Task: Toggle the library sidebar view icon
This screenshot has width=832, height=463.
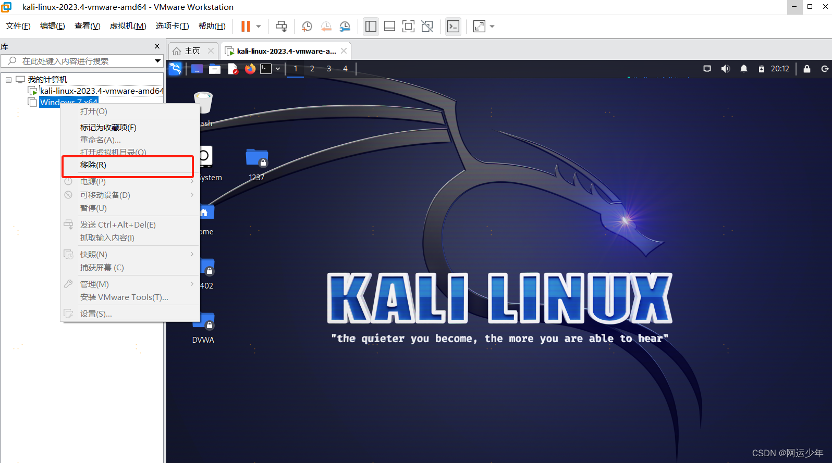Action: (371, 26)
